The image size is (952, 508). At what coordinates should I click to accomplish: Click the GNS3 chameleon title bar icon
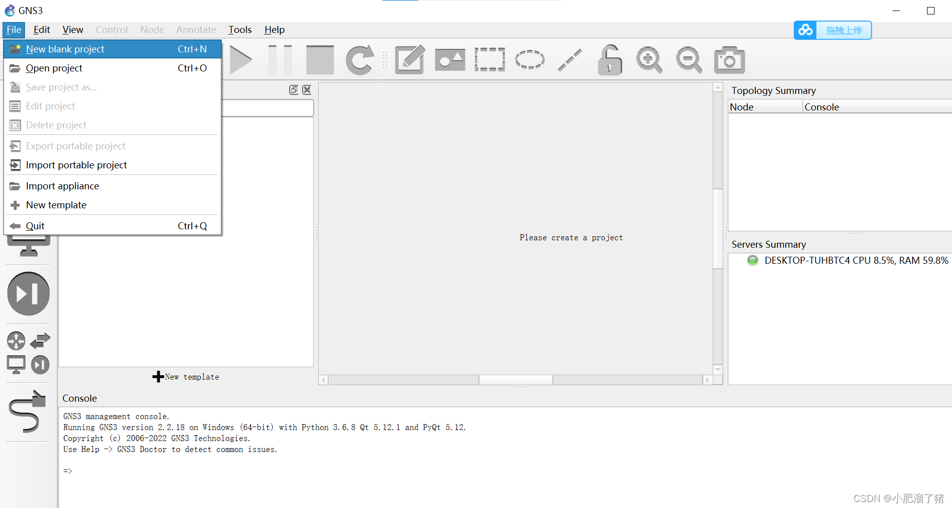(x=9, y=10)
